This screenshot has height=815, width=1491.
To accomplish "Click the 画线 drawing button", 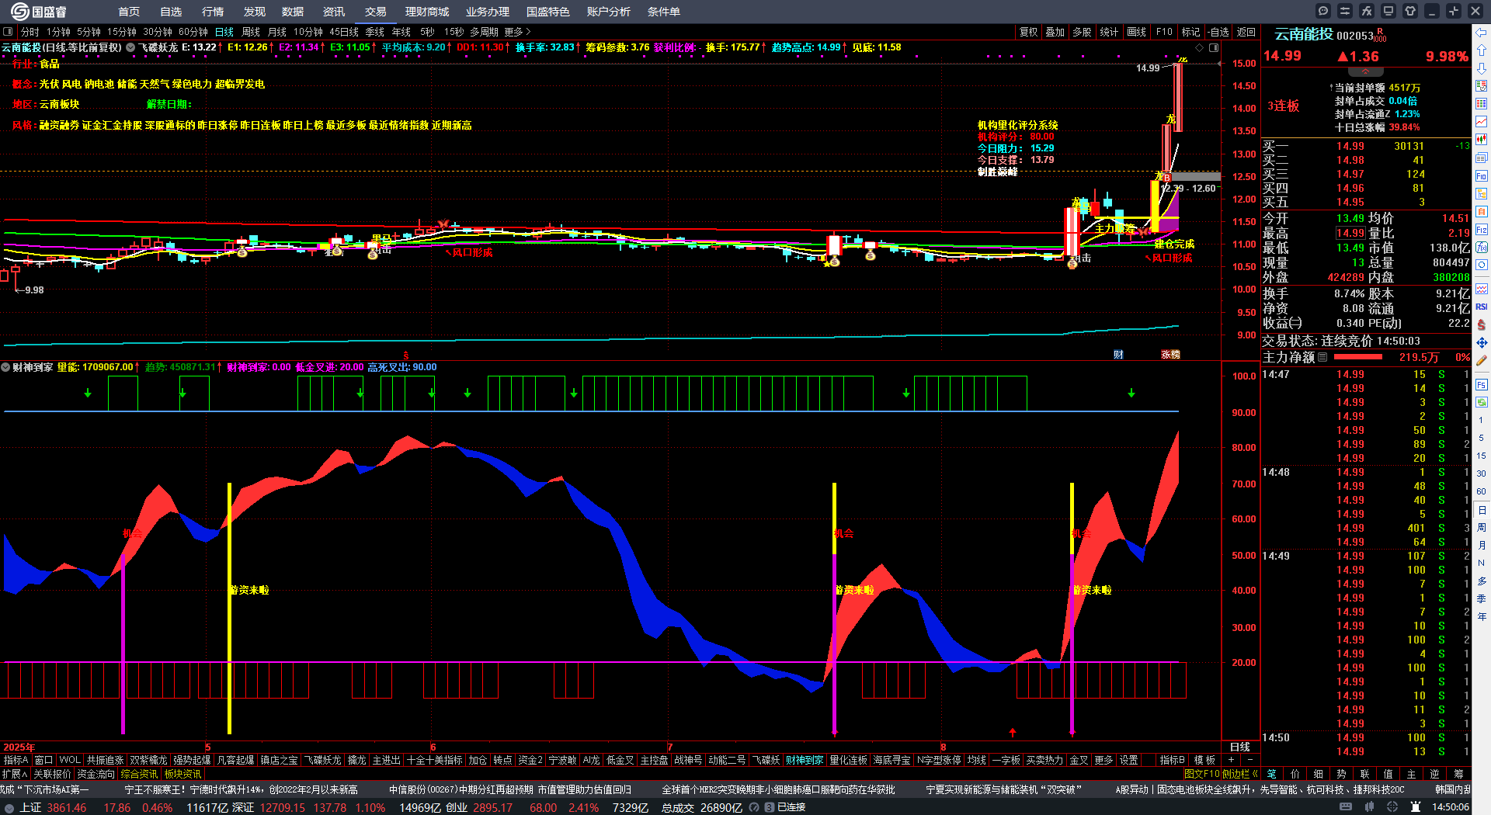I will click(x=1137, y=32).
